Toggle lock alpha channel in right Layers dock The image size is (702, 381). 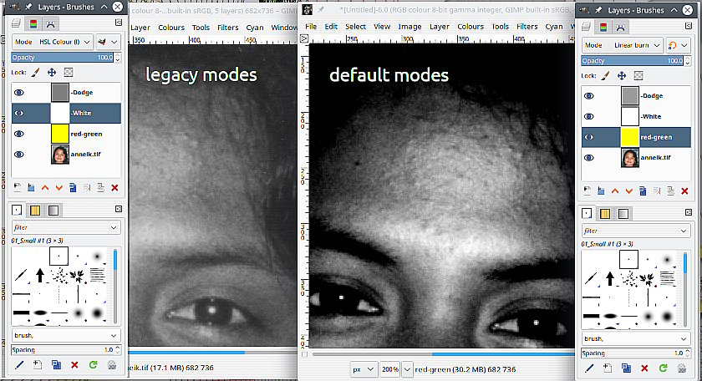638,76
